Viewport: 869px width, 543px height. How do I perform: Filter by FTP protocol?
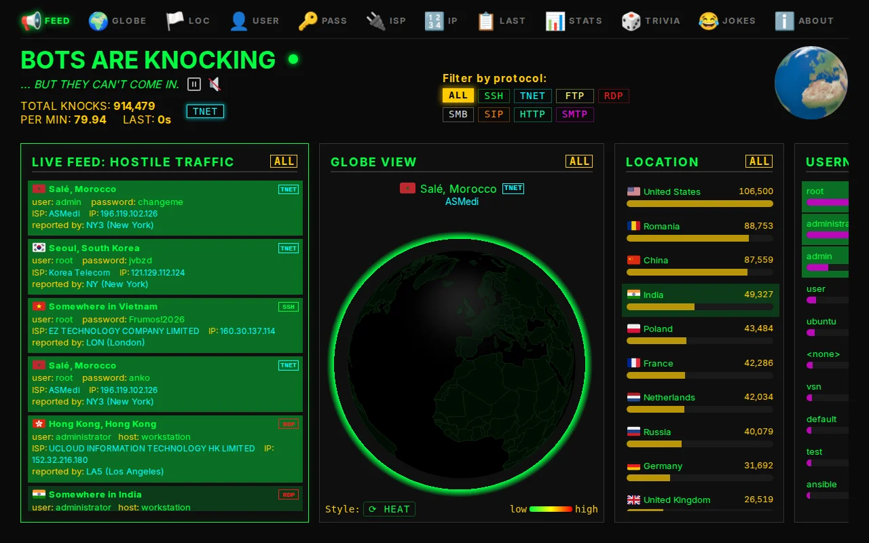(575, 96)
